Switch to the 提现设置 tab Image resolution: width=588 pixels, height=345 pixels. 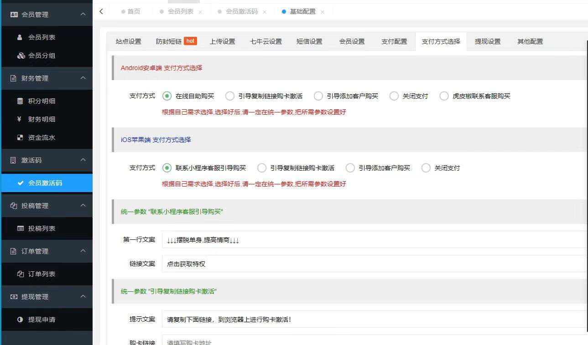coord(488,41)
